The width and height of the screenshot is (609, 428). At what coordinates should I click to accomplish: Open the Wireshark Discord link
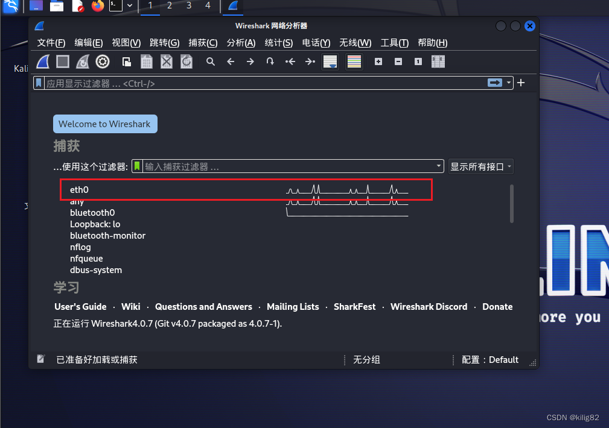click(x=429, y=307)
